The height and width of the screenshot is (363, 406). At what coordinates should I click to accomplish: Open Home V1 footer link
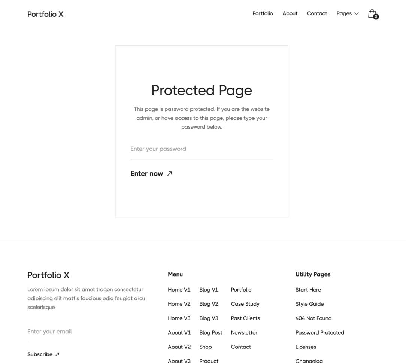tap(179, 290)
